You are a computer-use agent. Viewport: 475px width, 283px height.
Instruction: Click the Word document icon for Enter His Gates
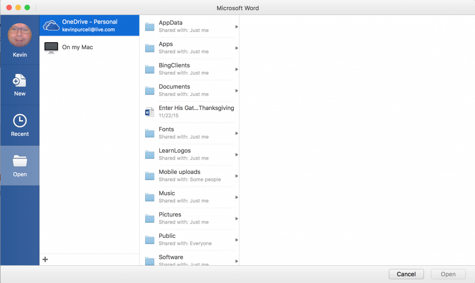coord(150,112)
